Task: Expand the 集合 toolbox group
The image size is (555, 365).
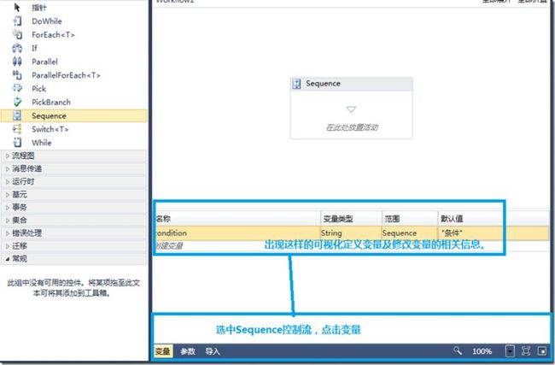Action: (x=73, y=220)
